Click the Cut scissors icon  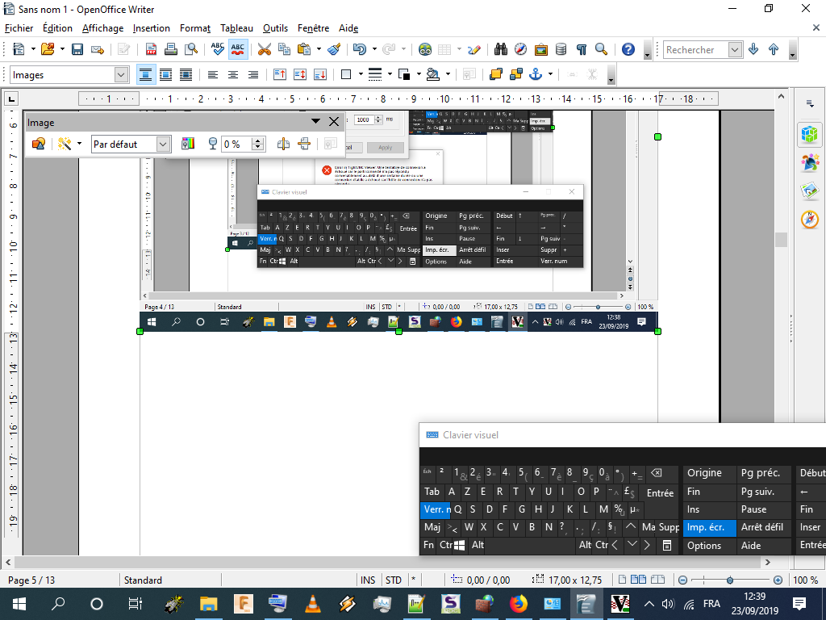point(265,49)
